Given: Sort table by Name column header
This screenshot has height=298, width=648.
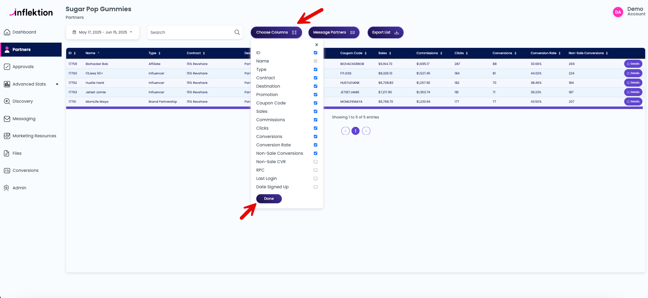Looking at the screenshot, I should [90, 53].
